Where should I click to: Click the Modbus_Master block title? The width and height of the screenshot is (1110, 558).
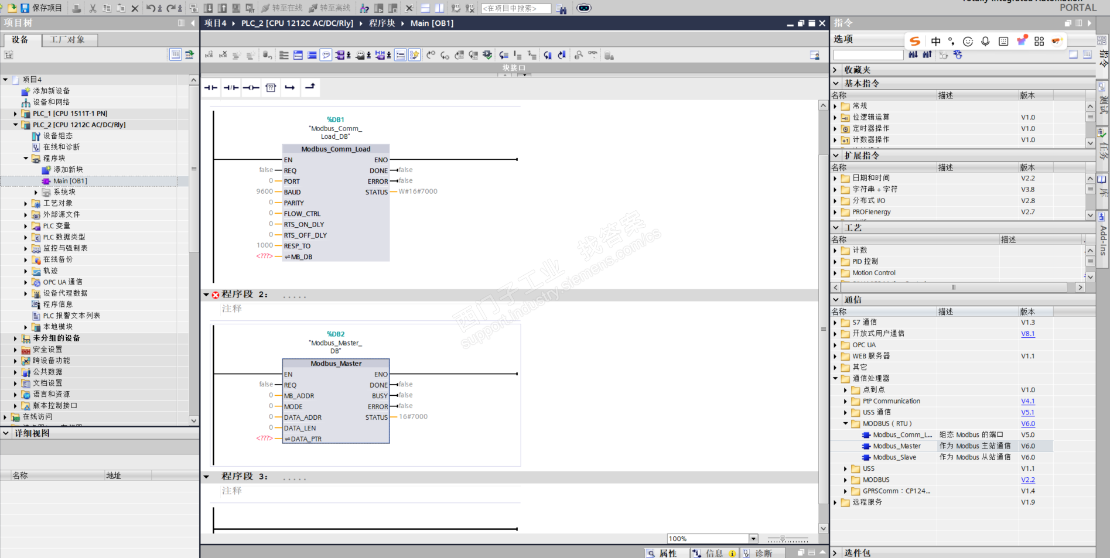tap(336, 364)
